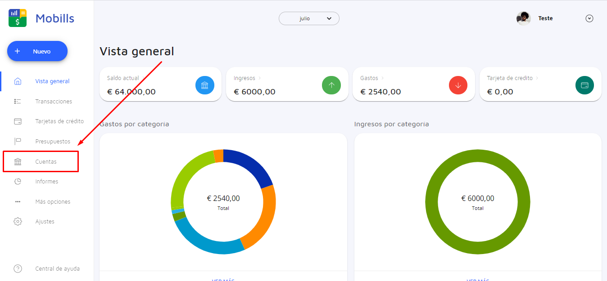Click the pie chart icon beside Informes
This screenshot has width=607, height=281.
18,182
